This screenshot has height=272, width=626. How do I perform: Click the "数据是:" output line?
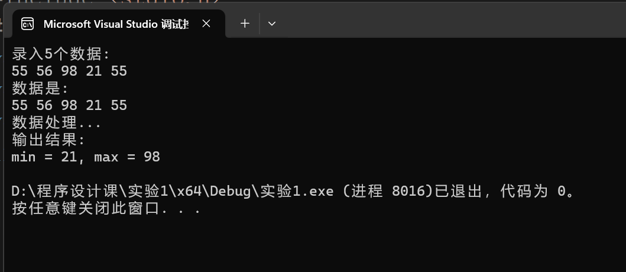40,88
